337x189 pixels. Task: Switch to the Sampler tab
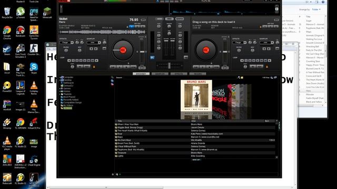click(x=160, y=73)
